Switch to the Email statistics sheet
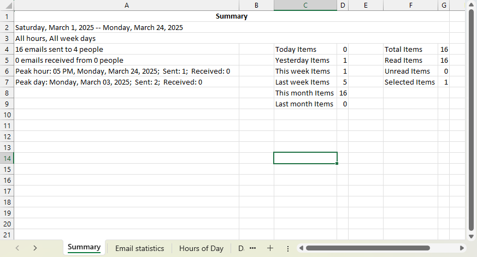 coord(139,248)
